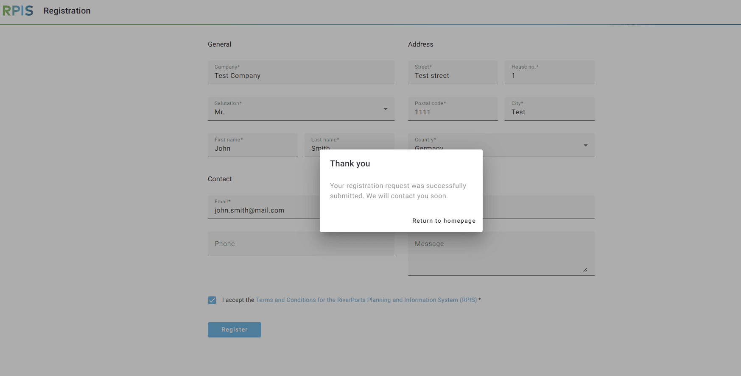Select the House no. field
This screenshot has width=741, height=376.
pyautogui.click(x=550, y=72)
